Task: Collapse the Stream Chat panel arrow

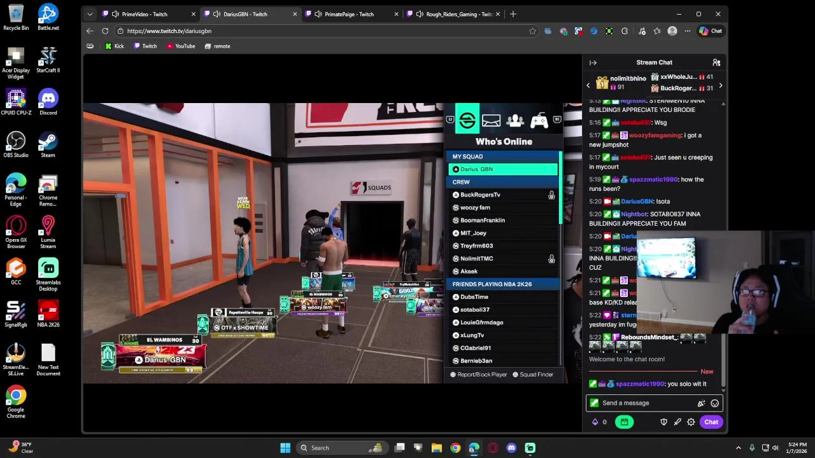Action: pos(593,62)
